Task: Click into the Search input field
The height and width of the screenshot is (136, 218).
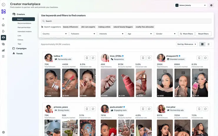Action: coord(127,21)
